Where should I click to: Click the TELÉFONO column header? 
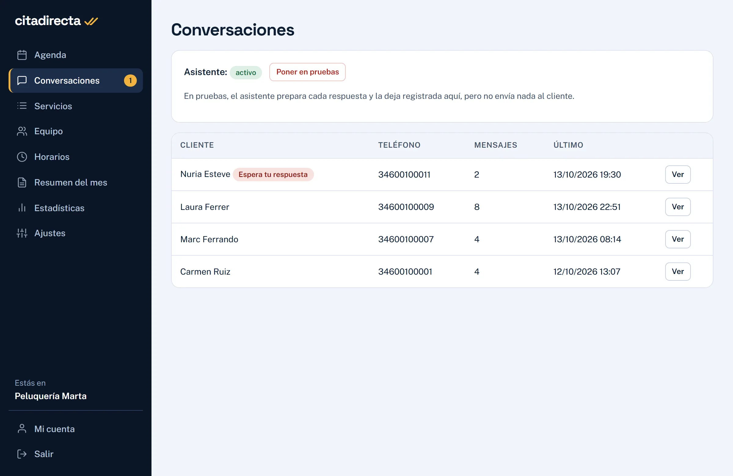[x=399, y=145]
